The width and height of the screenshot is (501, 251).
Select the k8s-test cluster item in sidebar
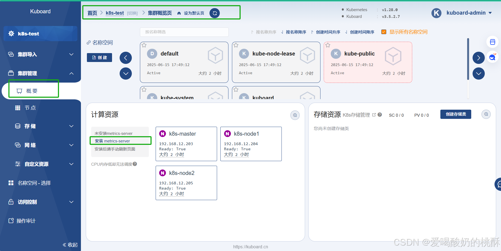[41, 34]
